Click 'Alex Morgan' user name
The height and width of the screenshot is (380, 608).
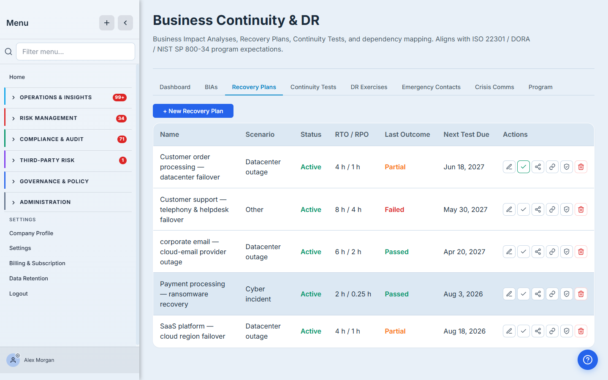click(x=39, y=360)
